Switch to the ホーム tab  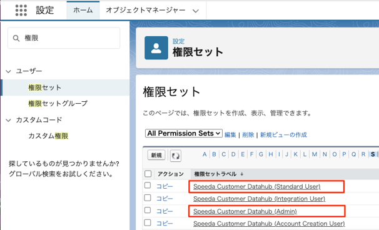(83, 10)
